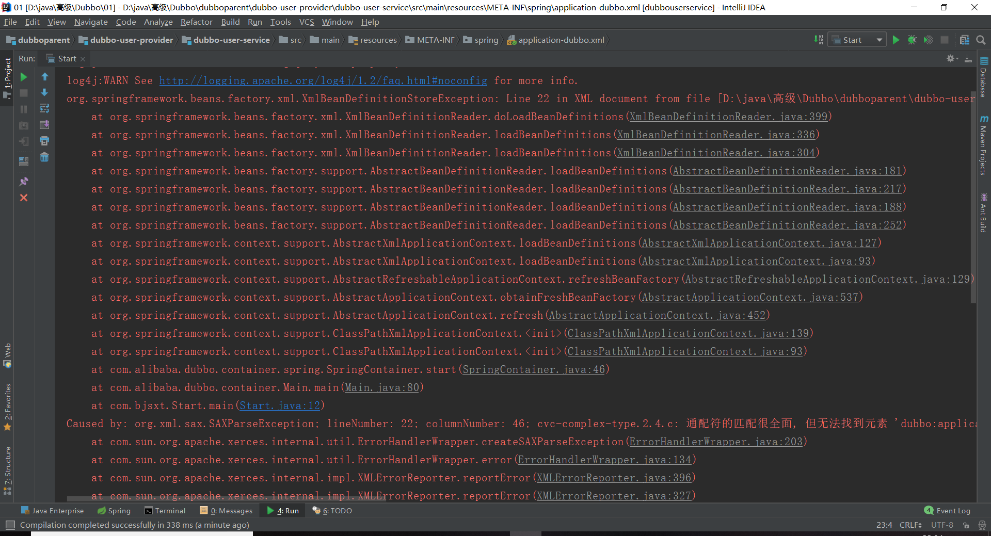This screenshot has height=536, width=991.
Task: Toggle Scroll to the End icon
Action: (x=44, y=125)
